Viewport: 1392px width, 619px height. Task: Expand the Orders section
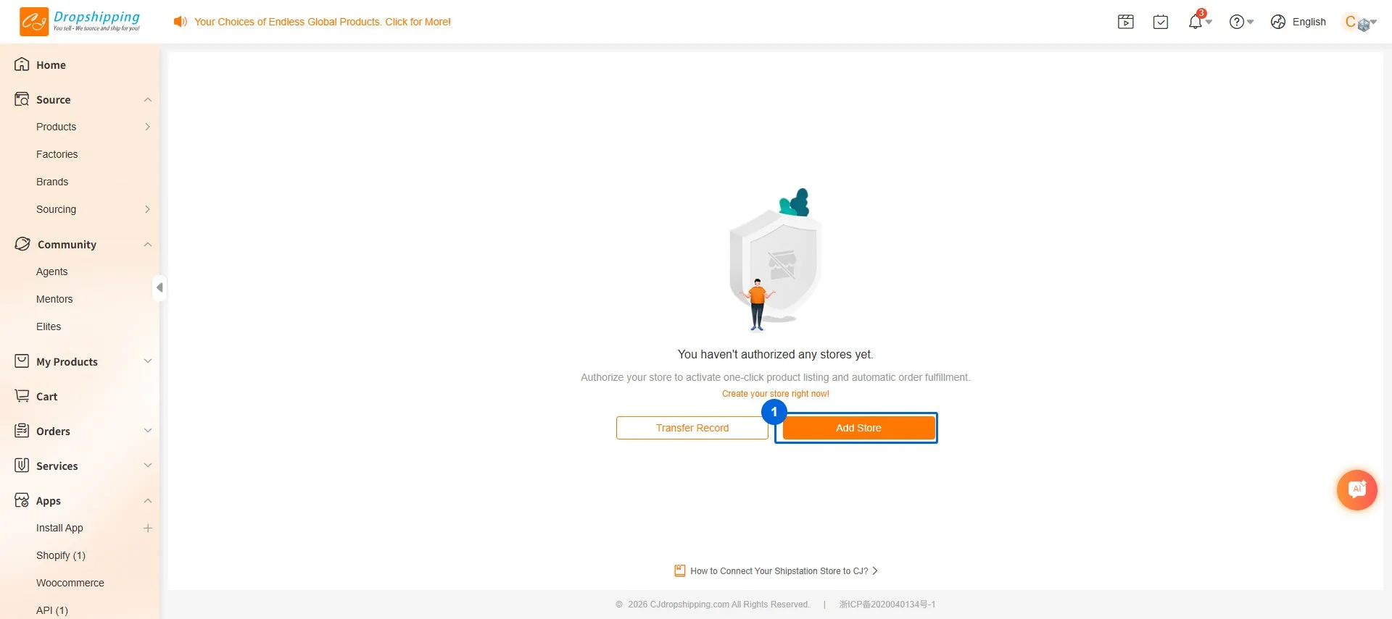[148, 431]
